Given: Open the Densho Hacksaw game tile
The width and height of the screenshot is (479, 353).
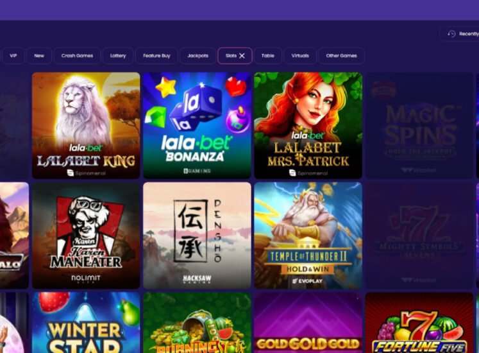Looking at the screenshot, I should [x=197, y=236].
